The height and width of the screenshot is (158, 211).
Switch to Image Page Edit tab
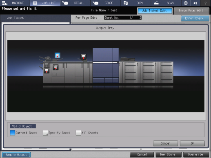tap(191, 11)
